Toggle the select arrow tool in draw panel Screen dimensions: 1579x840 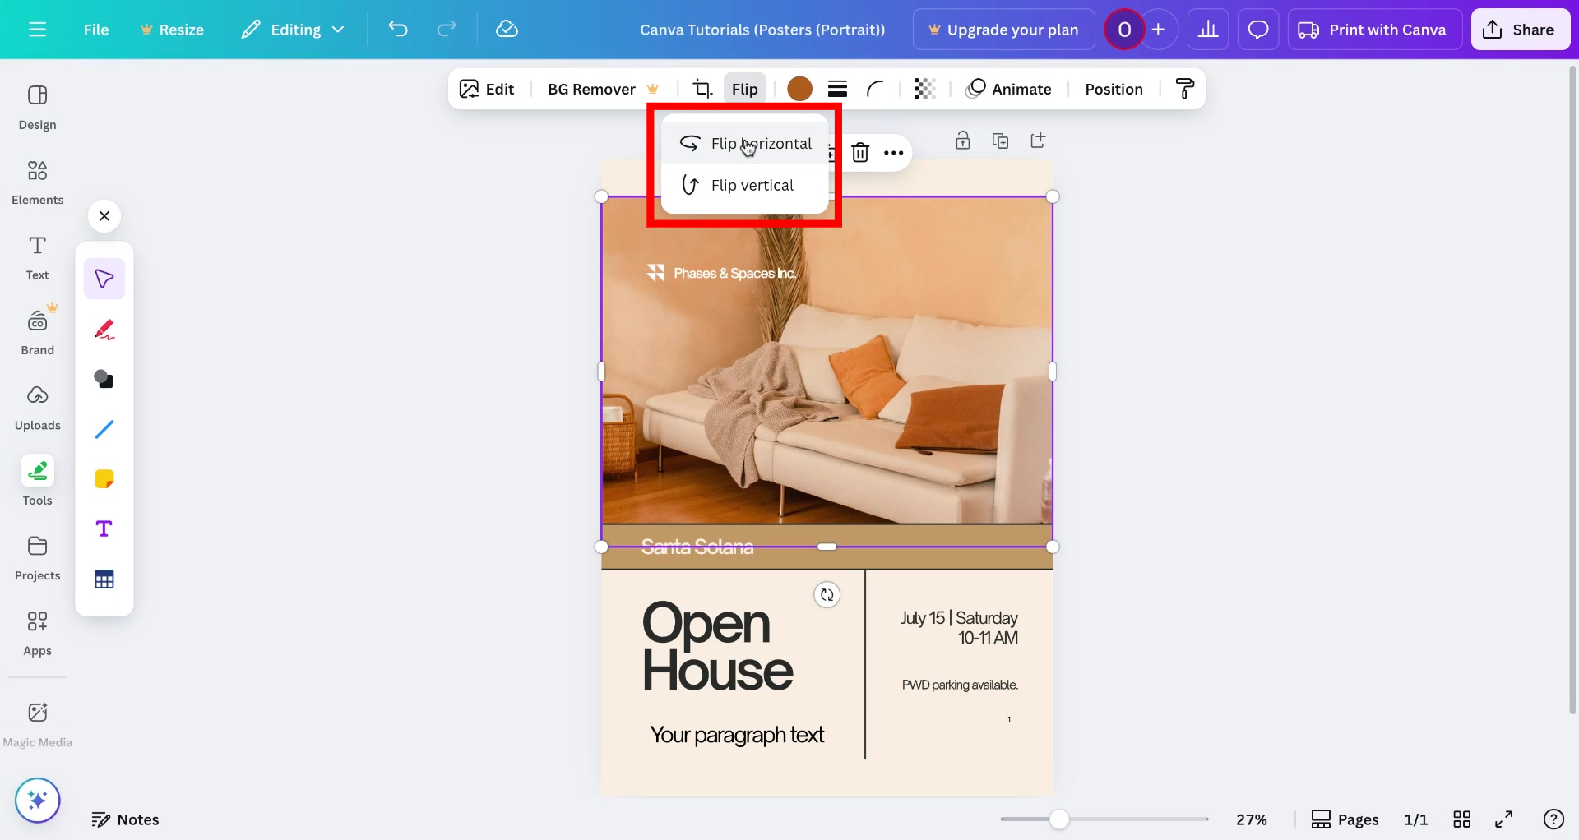coord(104,278)
